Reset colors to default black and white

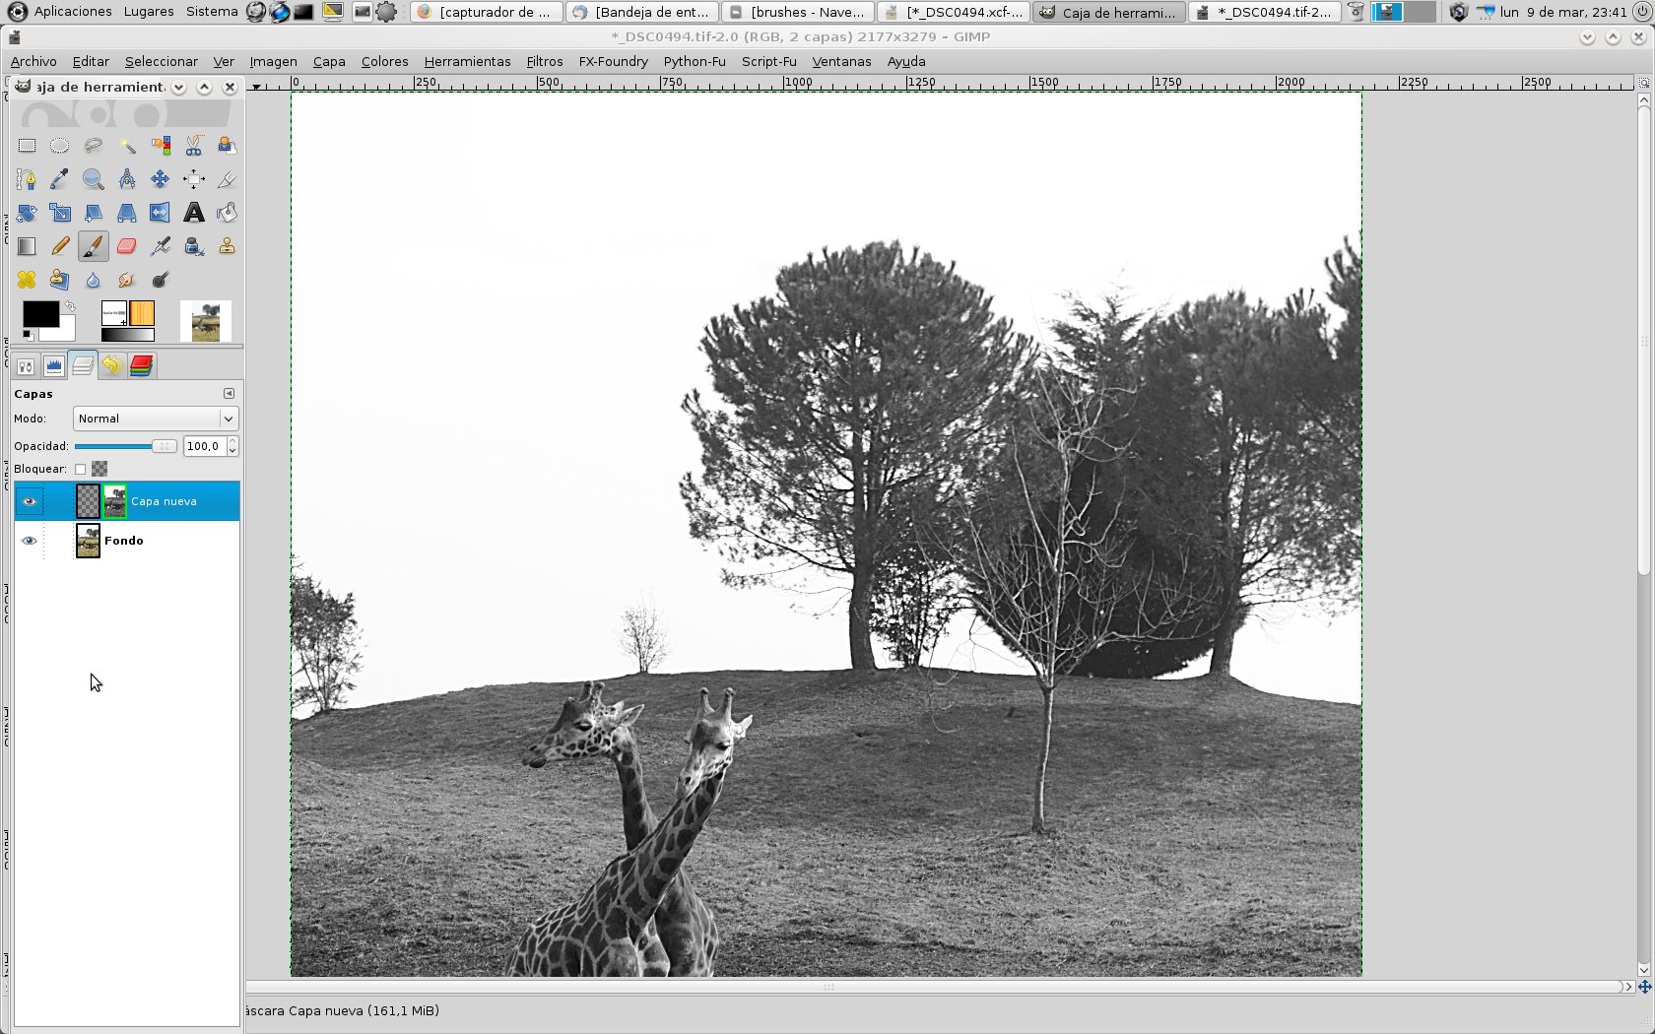(x=28, y=336)
